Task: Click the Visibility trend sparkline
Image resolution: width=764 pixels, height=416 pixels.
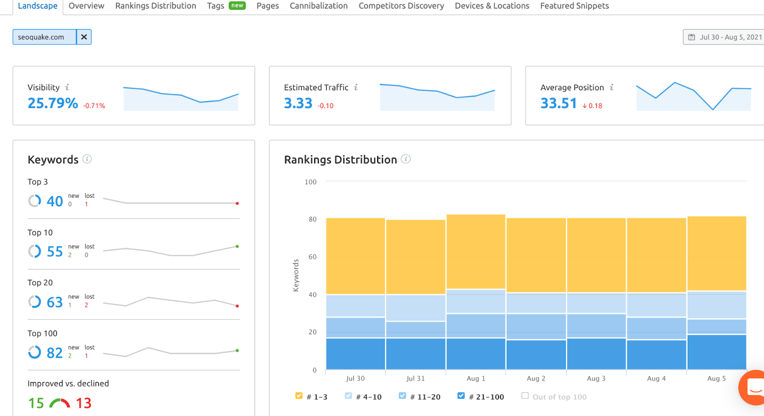Action: (x=181, y=99)
